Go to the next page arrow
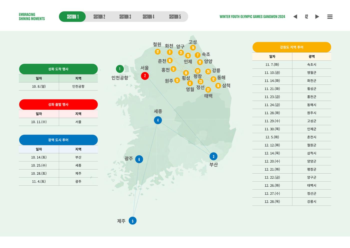 [x=317, y=17]
